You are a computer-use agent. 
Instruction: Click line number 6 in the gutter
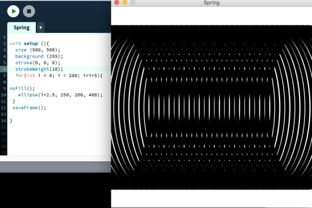point(4,69)
